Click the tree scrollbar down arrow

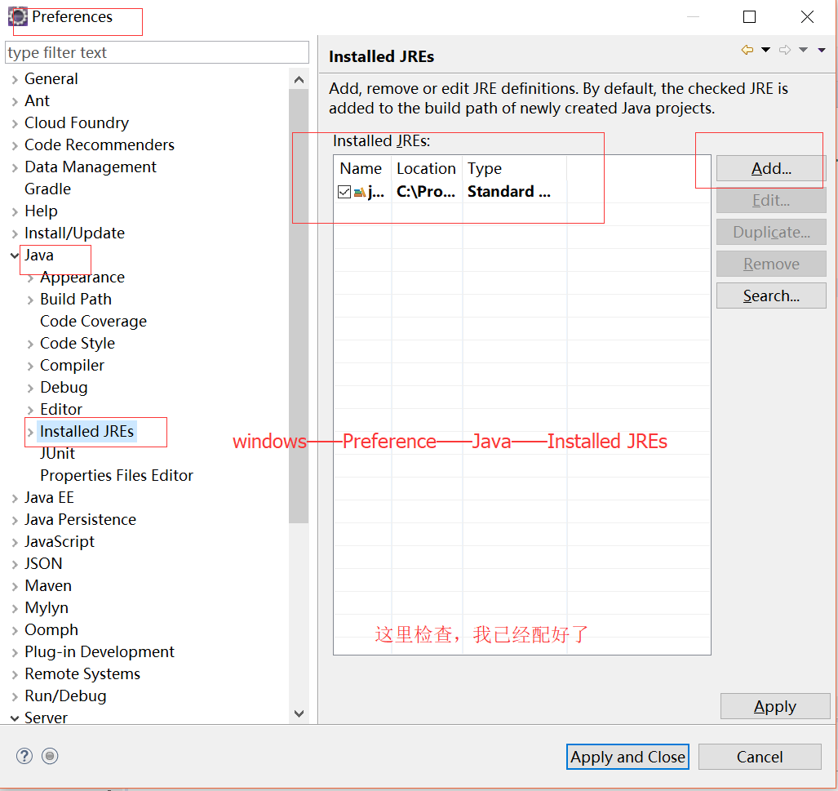click(299, 713)
